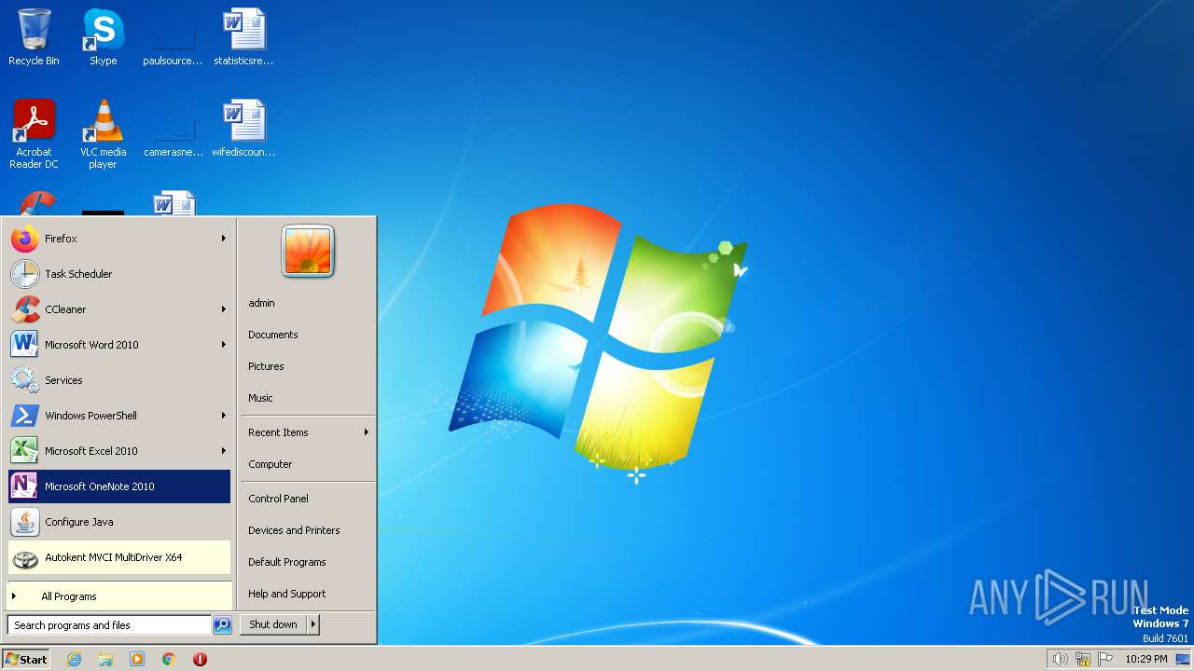Open Firefox from the Start menu

point(119,239)
